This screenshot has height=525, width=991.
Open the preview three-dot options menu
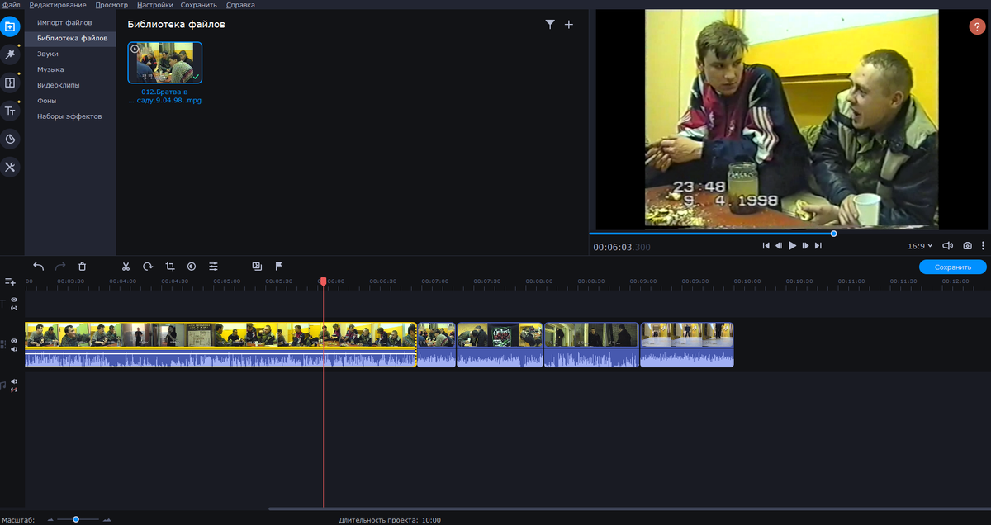click(x=983, y=246)
